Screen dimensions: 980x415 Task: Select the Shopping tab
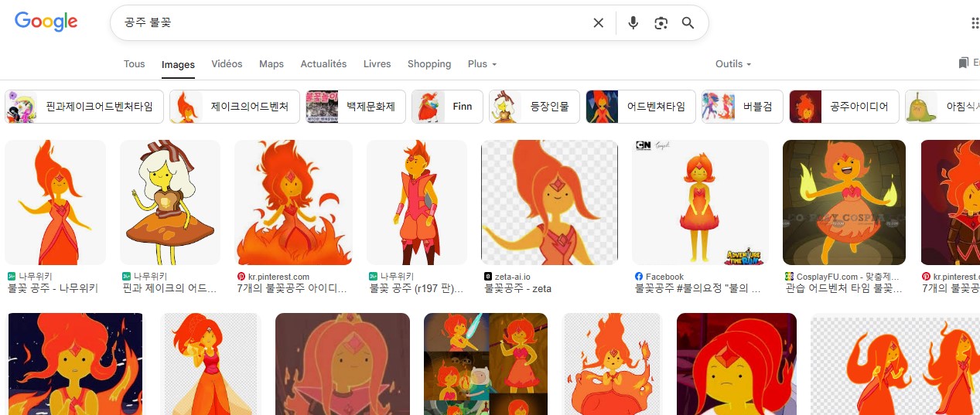(429, 64)
